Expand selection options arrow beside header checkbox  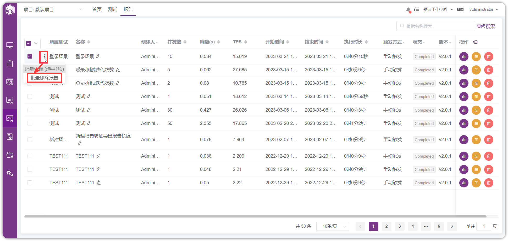[x=36, y=43]
